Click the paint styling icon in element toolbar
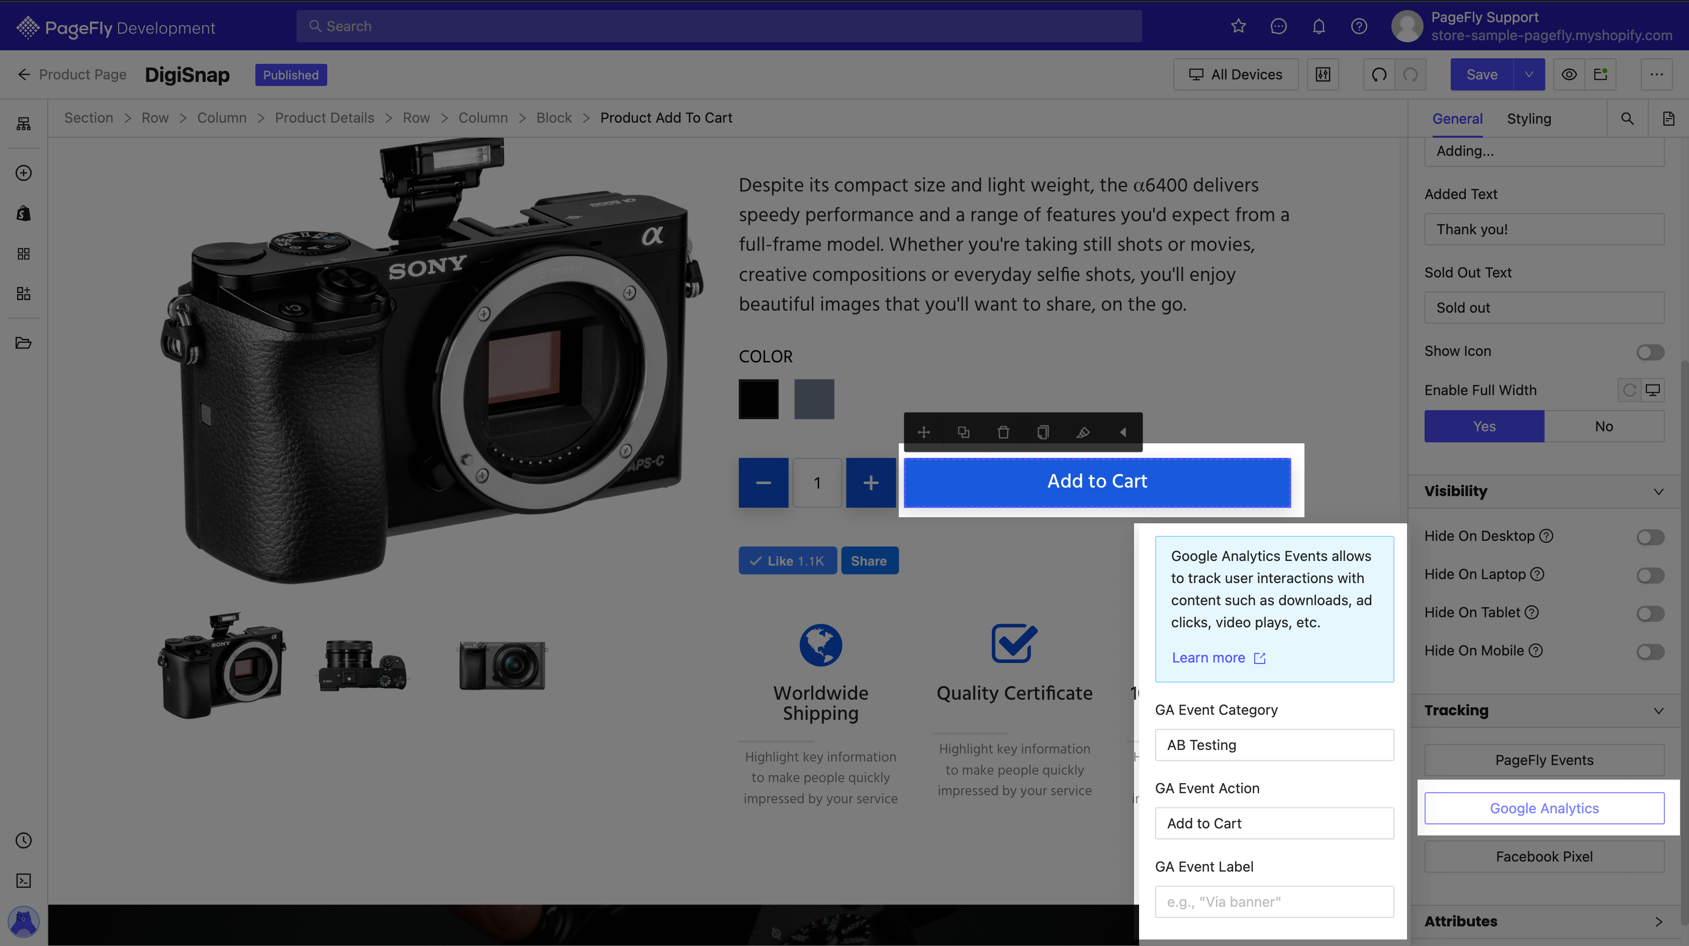Image resolution: width=1689 pixels, height=946 pixels. (x=1083, y=432)
